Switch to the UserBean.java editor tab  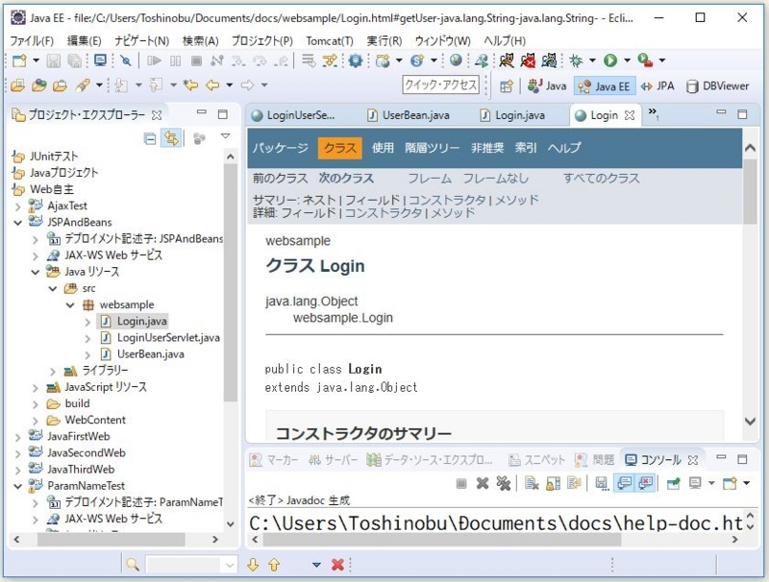pyautogui.click(x=409, y=115)
